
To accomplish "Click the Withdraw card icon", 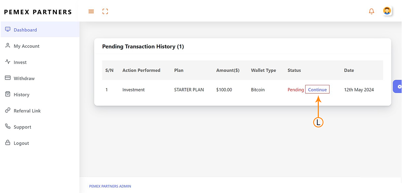I will pyautogui.click(x=8, y=78).
